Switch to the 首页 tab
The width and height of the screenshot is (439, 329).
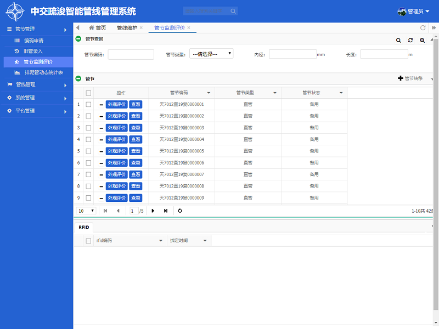(97, 27)
